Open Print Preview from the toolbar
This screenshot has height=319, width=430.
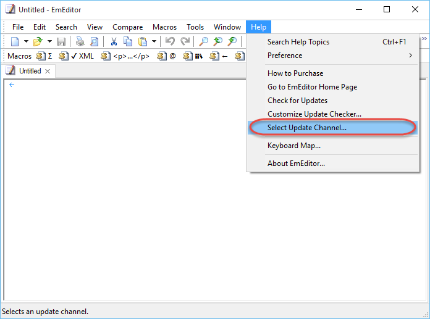(x=94, y=41)
